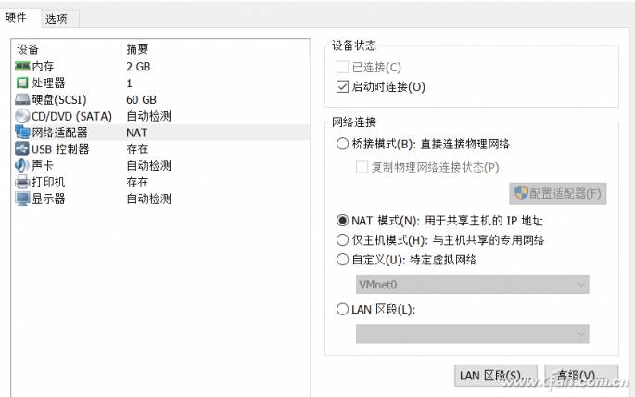Select the USB 控制器 icon
The width and height of the screenshot is (635, 397).
click(22, 148)
